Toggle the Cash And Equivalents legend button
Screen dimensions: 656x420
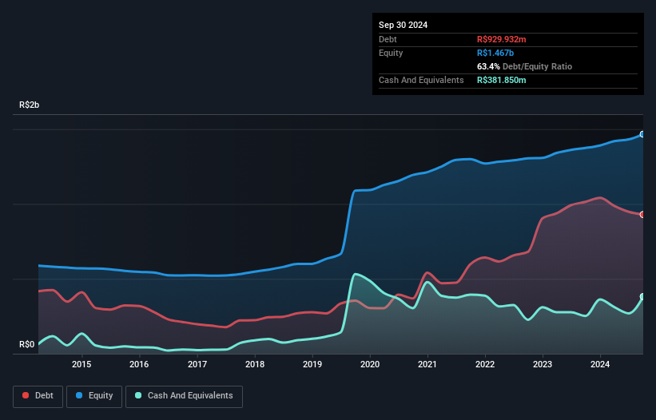tap(184, 396)
